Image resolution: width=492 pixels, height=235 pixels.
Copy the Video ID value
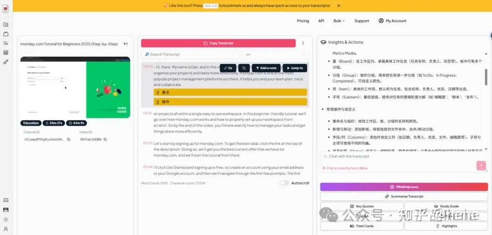(x=105, y=139)
